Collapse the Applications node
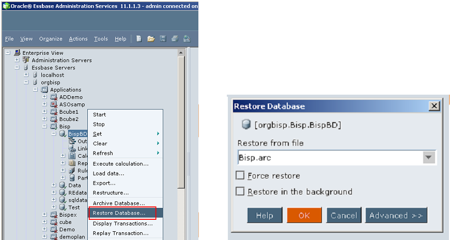The height and width of the screenshot is (240, 450). tap(36, 89)
